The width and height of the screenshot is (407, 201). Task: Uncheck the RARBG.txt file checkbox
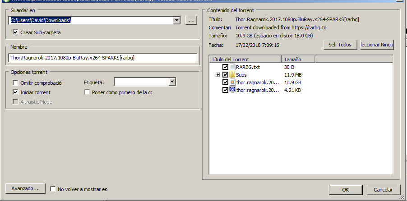point(225,67)
